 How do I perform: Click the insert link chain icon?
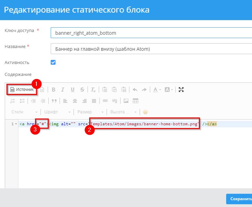coord(105,101)
